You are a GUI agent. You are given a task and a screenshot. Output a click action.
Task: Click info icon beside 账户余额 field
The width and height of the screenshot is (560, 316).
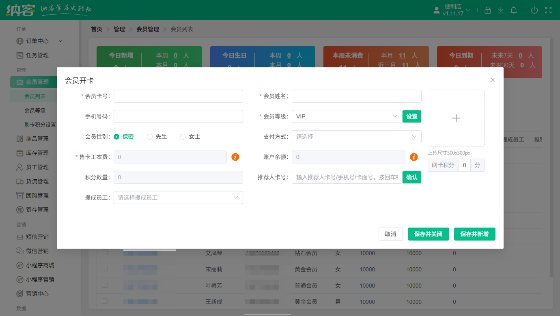414,157
